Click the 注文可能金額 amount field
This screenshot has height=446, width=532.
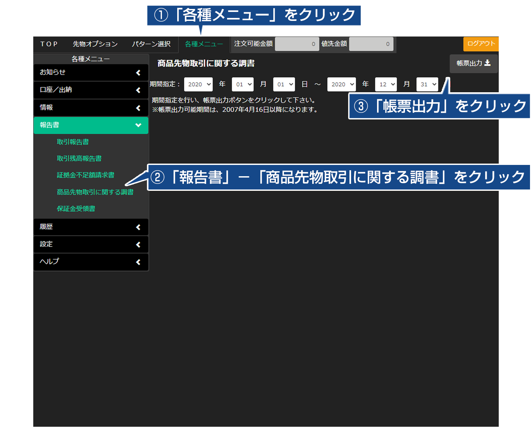click(297, 44)
